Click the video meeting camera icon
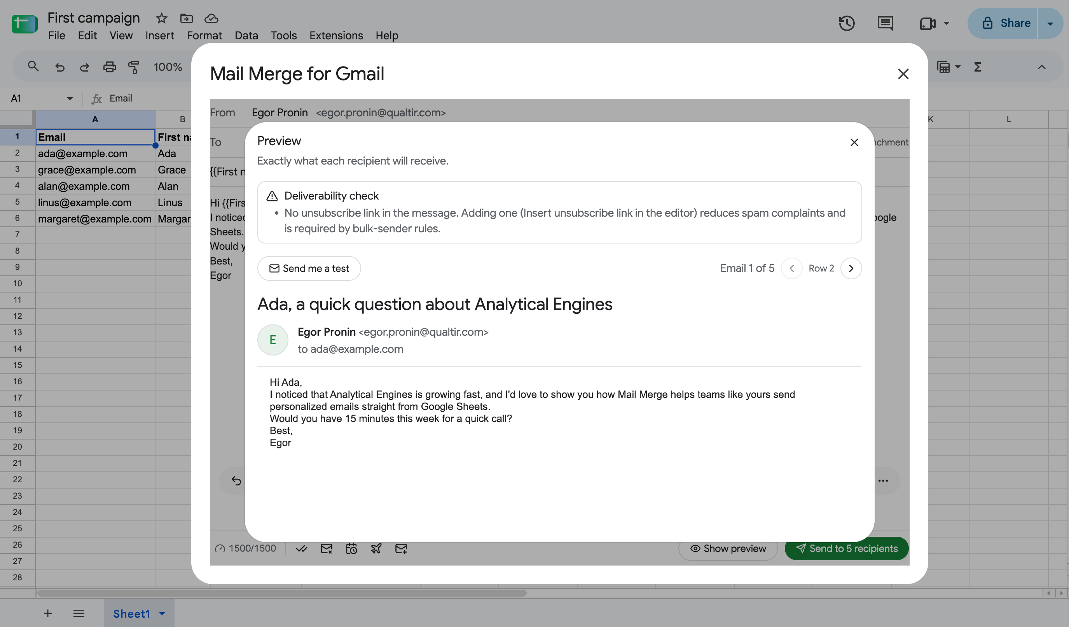The width and height of the screenshot is (1069, 627). click(x=928, y=23)
